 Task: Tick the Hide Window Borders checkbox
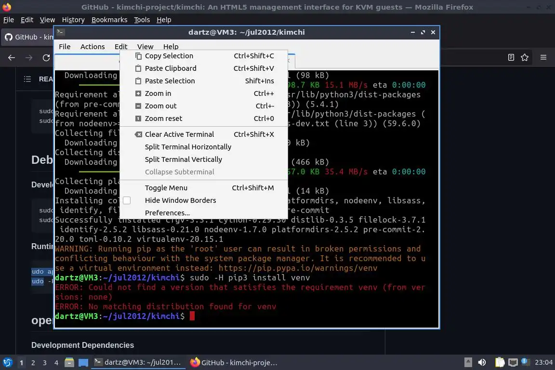[x=127, y=200]
